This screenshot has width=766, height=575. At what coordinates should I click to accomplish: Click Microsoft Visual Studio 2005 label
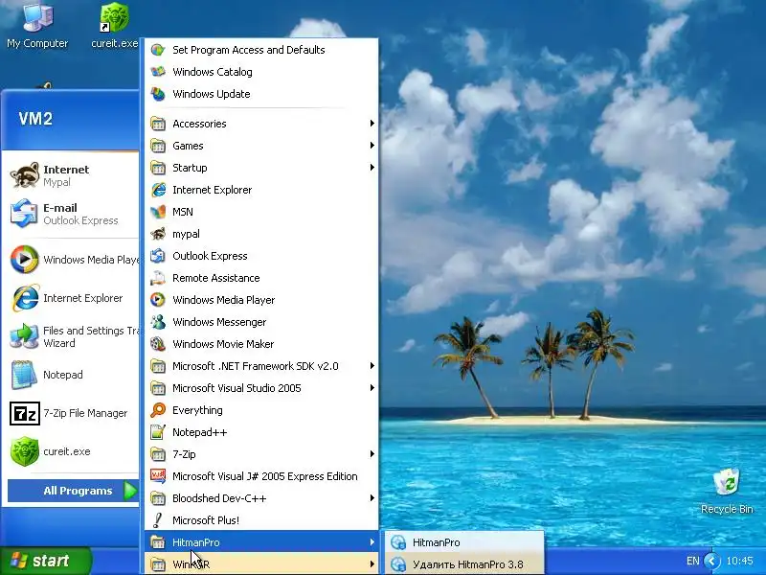pyautogui.click(x=237, y=388)
